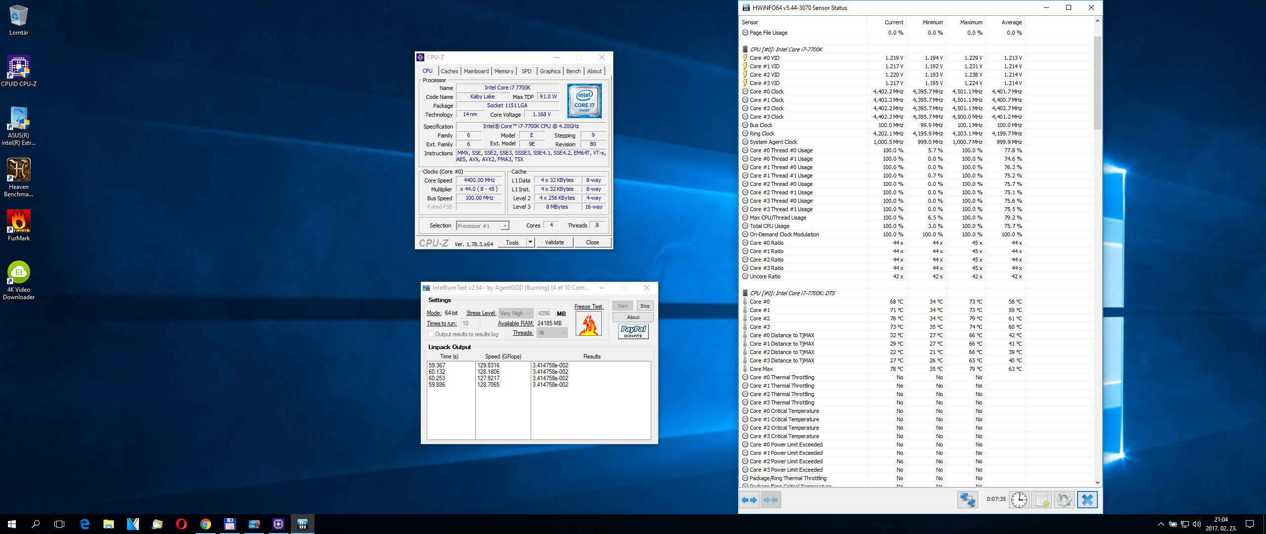This screenshot has width=1266, height=534.
Task: Open taskbar search magnifier
Action: click(36, 524)
